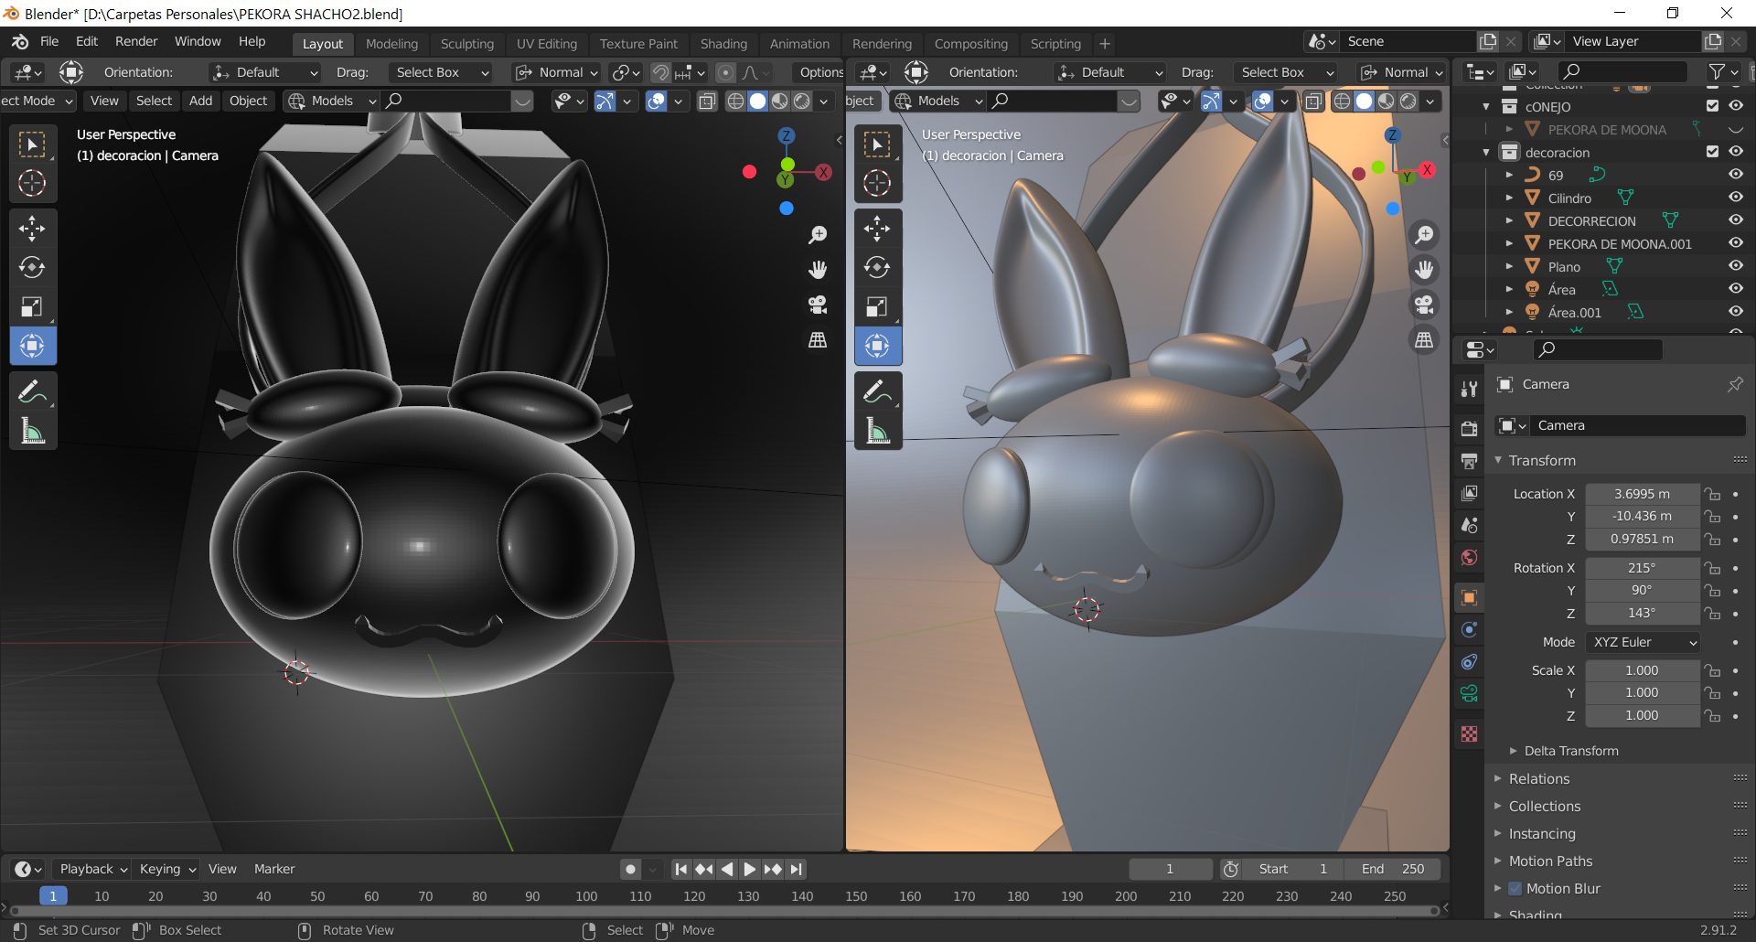
Task: Expand the Delta Transform section
Action: pyautogui.click(x=1570, y=751)
